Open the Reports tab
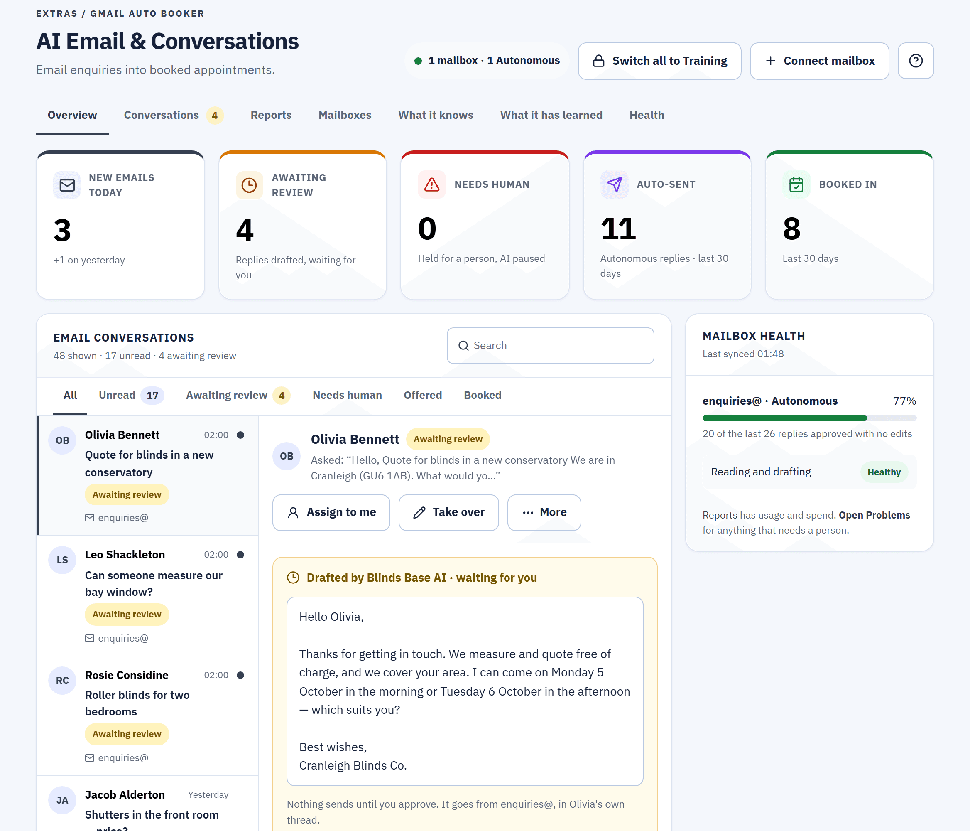The width and height of the screenshot is (970, 831). [271, 115]
